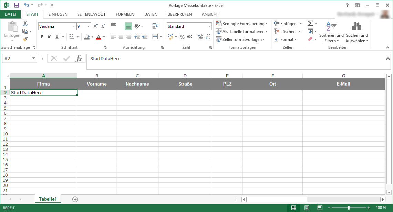Image resolution: width=393 pixels, height=212 pixels.
Task: Toggle italic formatting (K)
Action: (x=49, y=36)
